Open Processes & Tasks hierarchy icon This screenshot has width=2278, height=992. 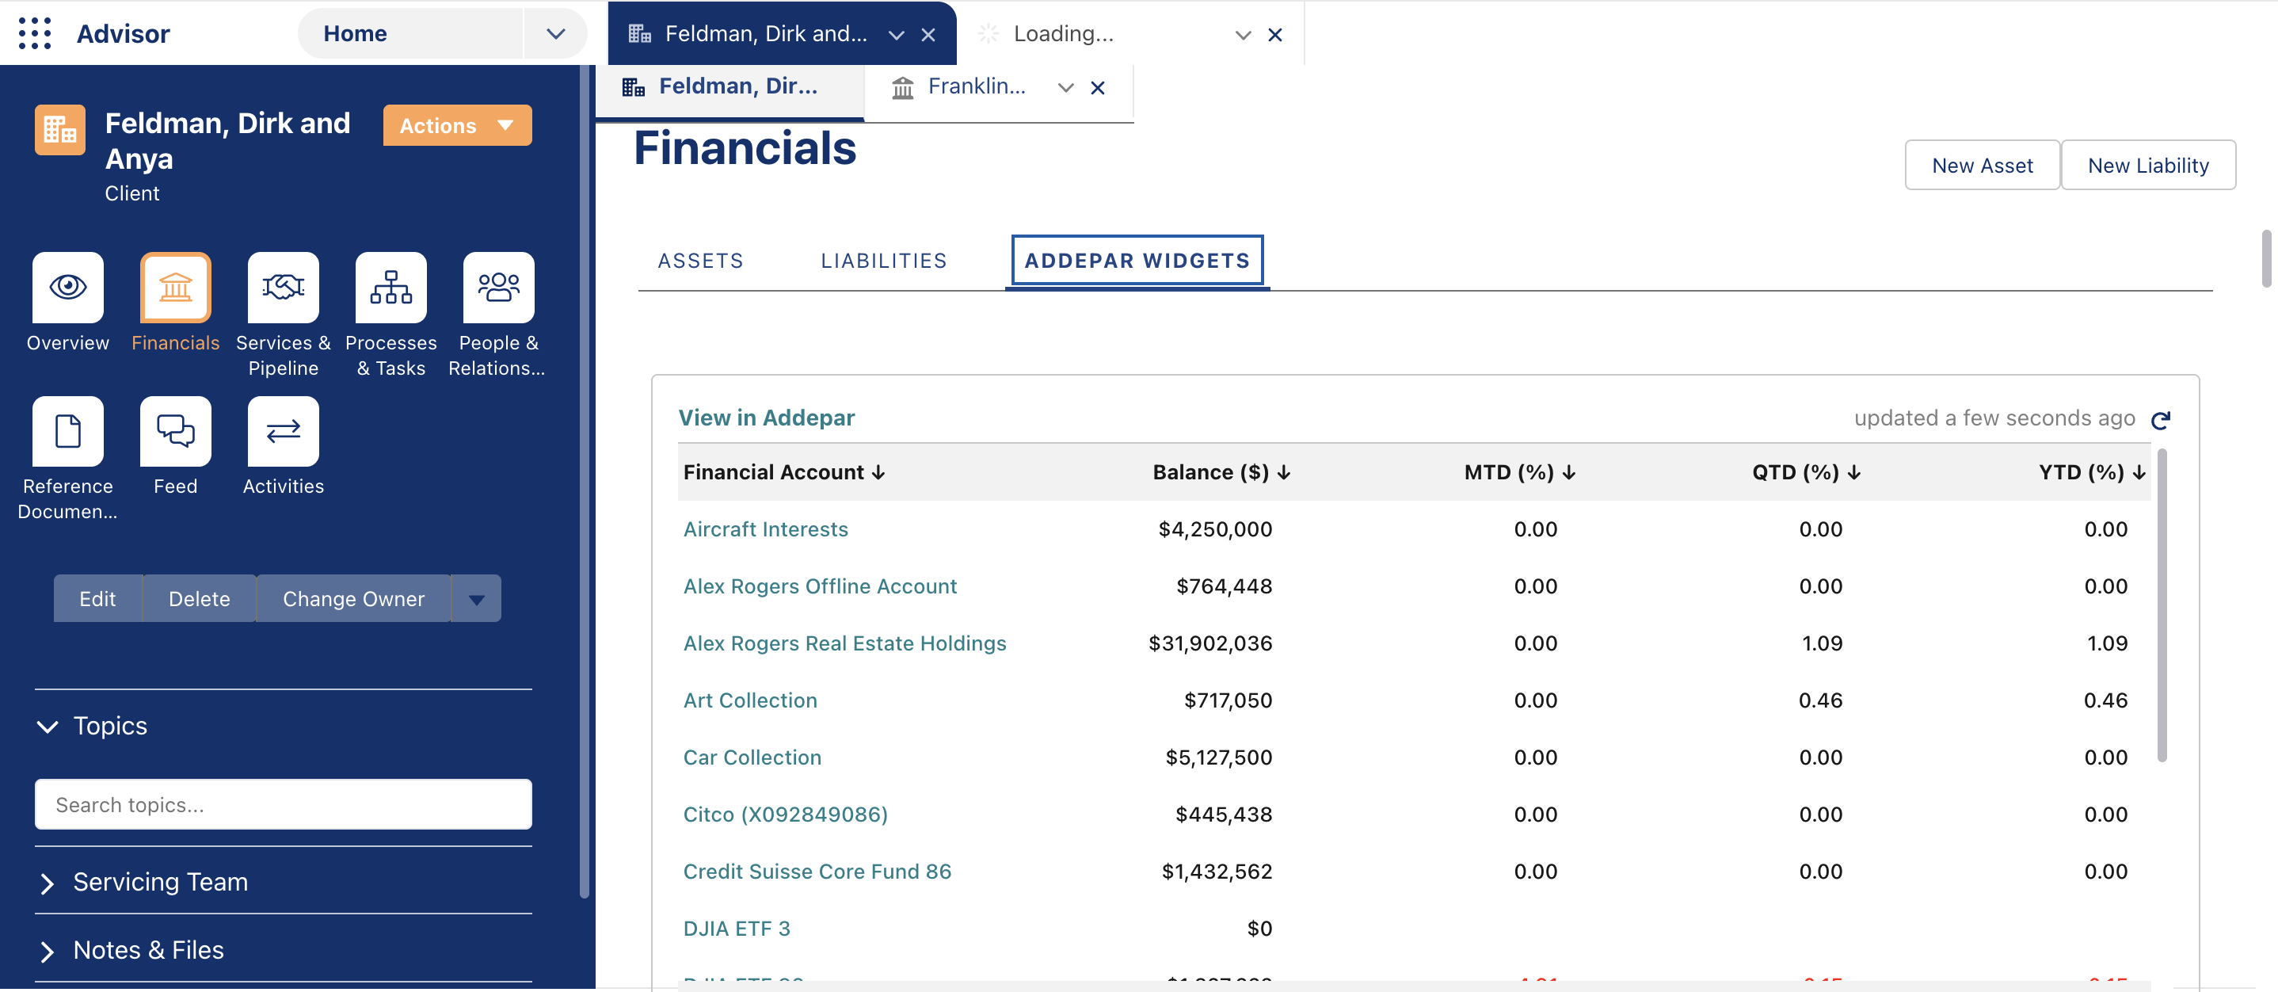point(390,287)
